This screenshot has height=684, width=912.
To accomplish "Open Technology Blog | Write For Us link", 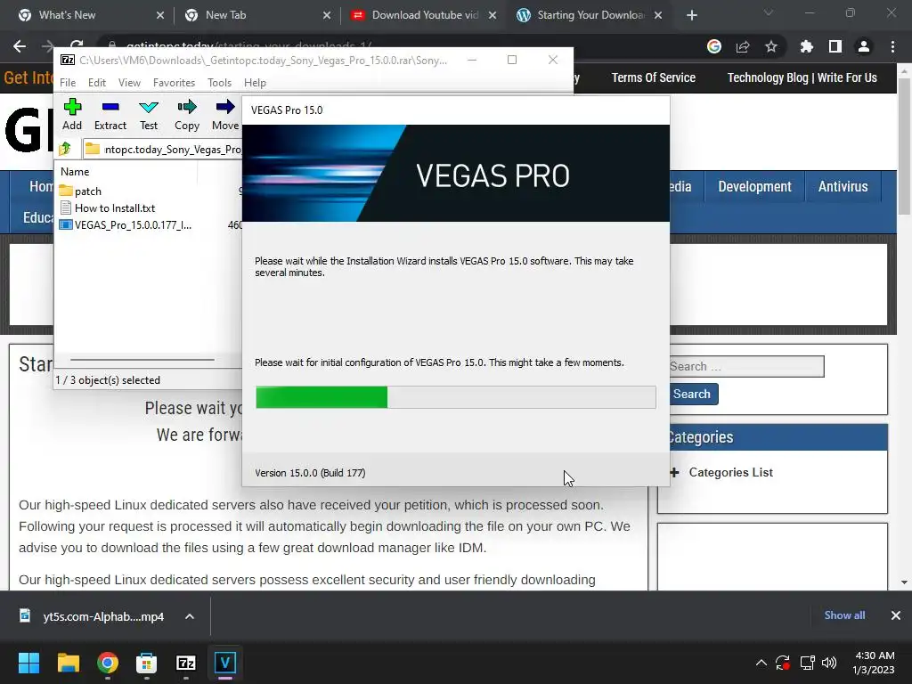I will [802, 77].
